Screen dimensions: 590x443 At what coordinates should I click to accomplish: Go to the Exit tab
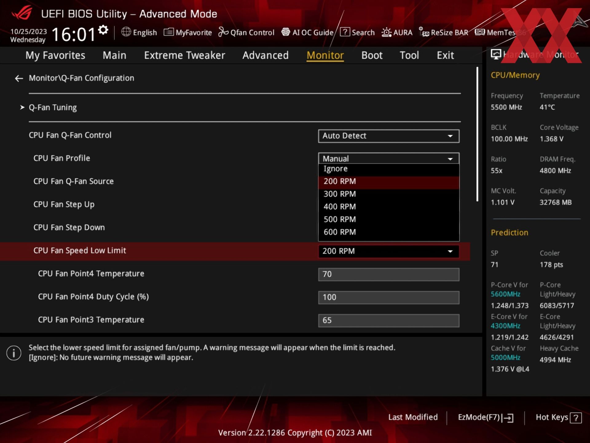(445, 55)
